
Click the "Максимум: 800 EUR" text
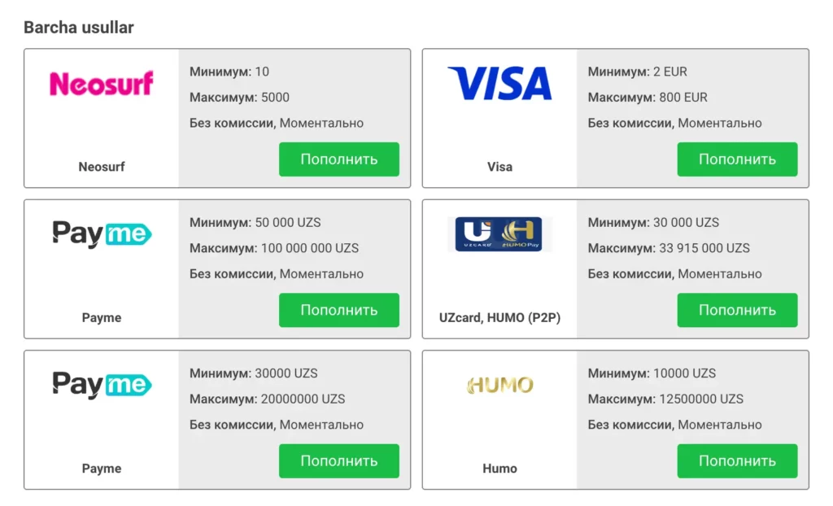tap(648, 98)
